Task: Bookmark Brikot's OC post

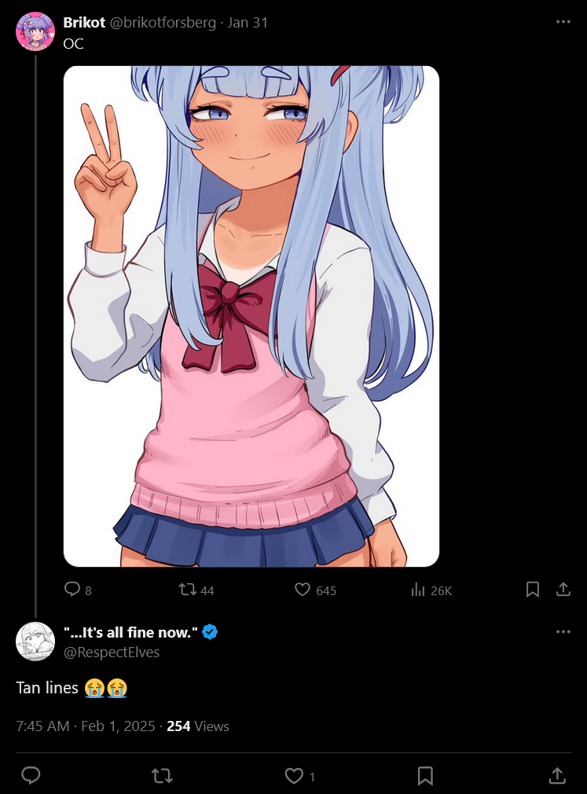Action: [x=532, y=590]
